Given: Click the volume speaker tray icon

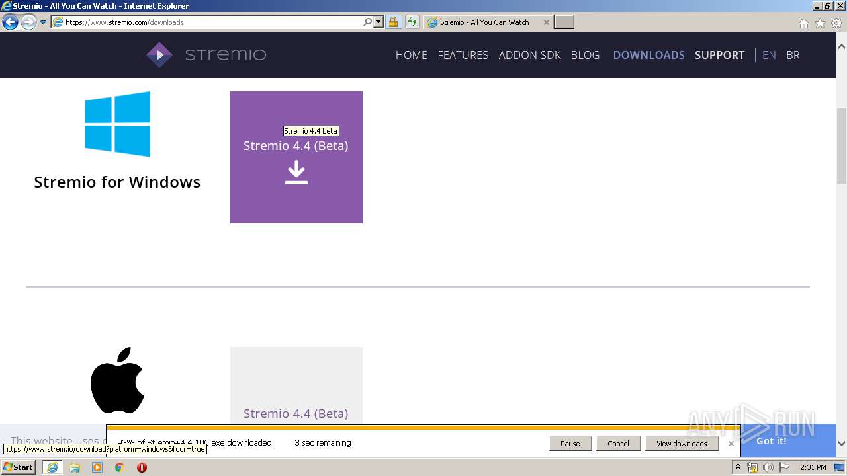Looking at the screenshot, I should click(x=768, y=467).
